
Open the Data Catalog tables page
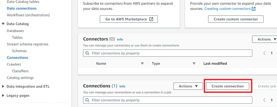pos(23,2)
